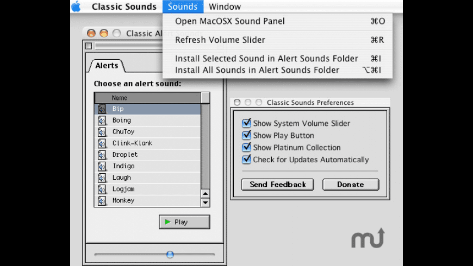Viewport: 473px width, 266px height.
Task: Click the Laugh sound file icon
Action: (102, 178)
